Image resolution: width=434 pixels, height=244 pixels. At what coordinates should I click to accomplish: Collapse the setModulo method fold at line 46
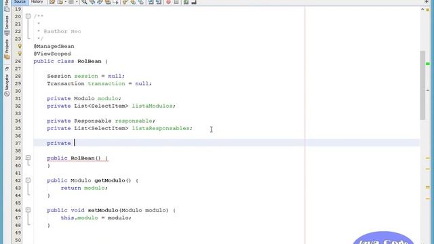point(28,210)
